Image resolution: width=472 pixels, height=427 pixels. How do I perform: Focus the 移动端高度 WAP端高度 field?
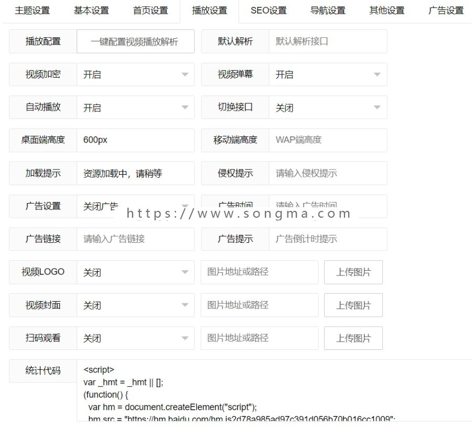point(328,140)
